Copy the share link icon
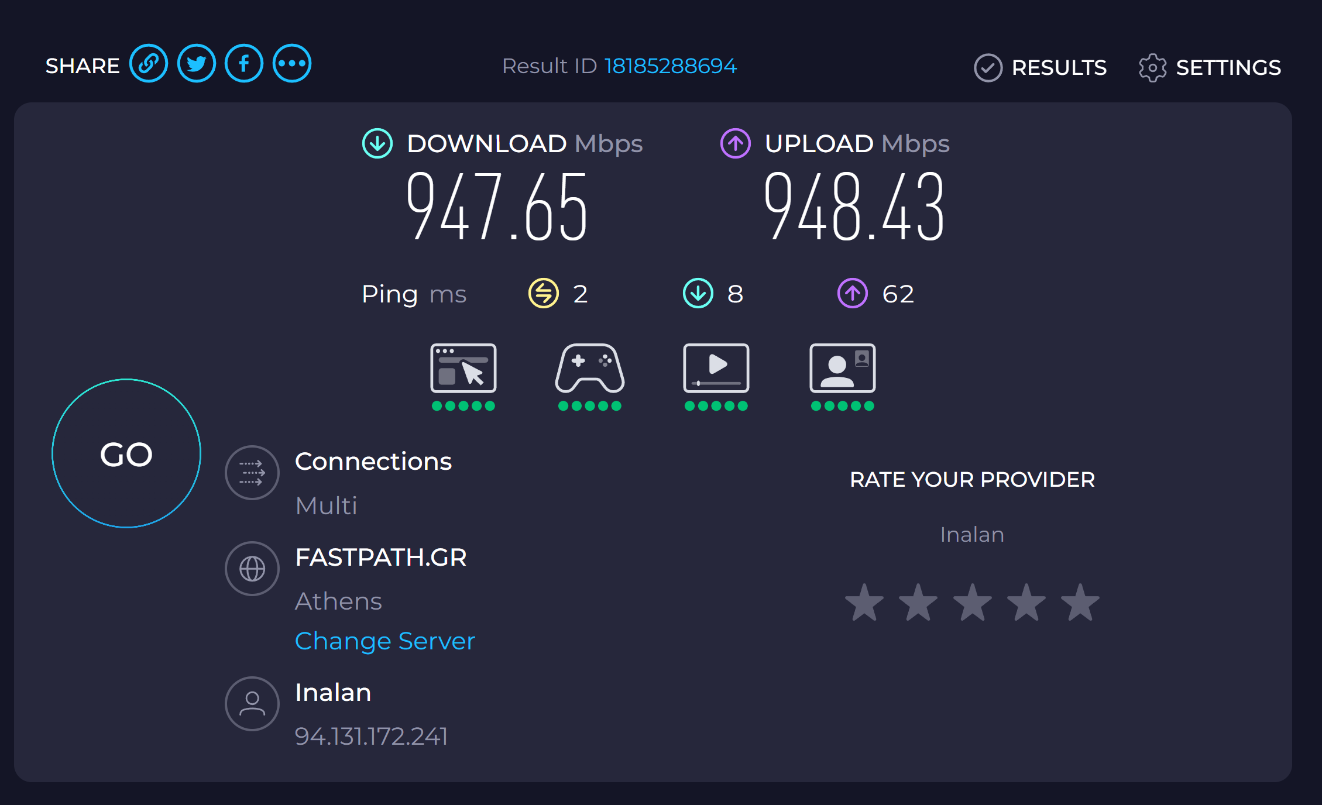The height and width of the screenshot is (805, 1322). (149, 64)
